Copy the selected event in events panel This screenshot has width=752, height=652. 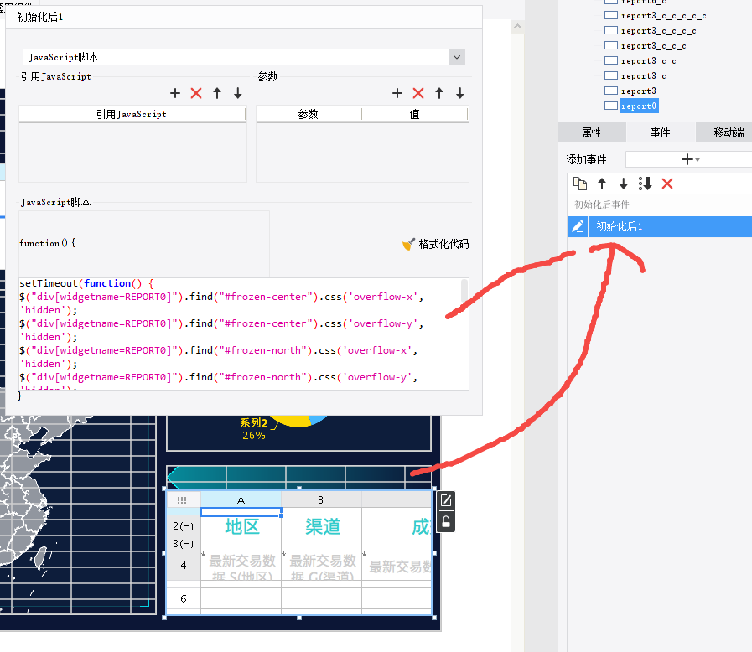pos(580,184)
